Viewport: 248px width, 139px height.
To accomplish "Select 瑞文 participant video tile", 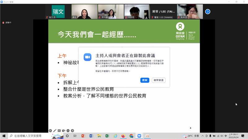I will point(58,12).
